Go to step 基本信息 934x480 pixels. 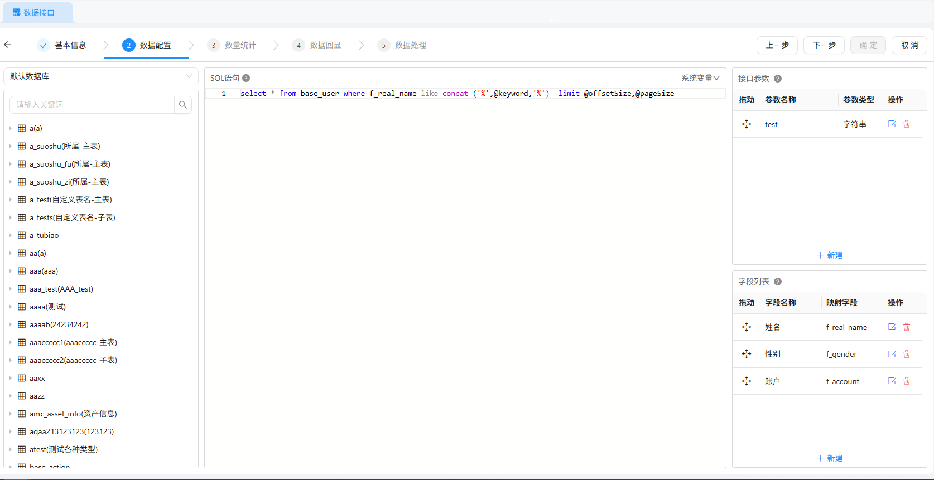[x=61, y=45]
